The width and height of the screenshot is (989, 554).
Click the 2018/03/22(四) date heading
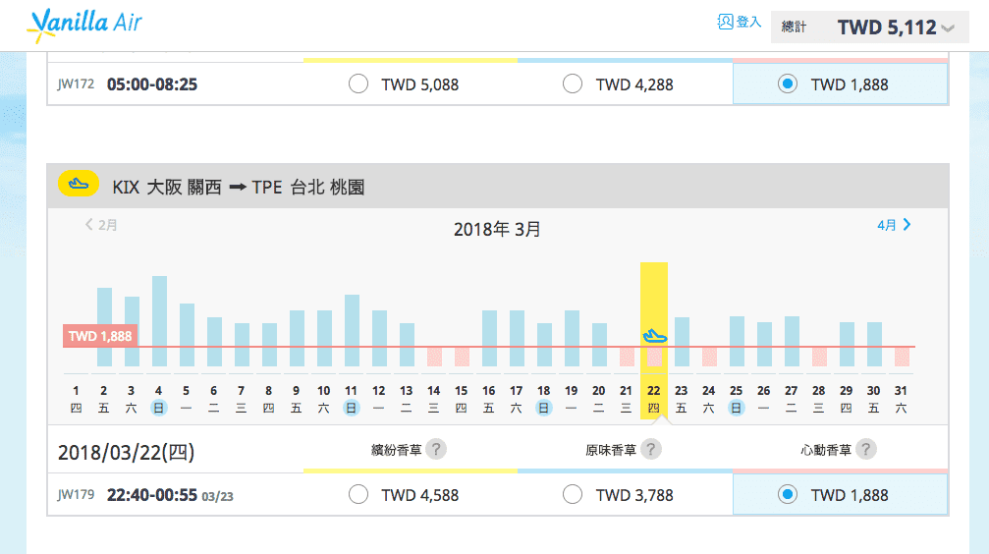click(126, 452)
